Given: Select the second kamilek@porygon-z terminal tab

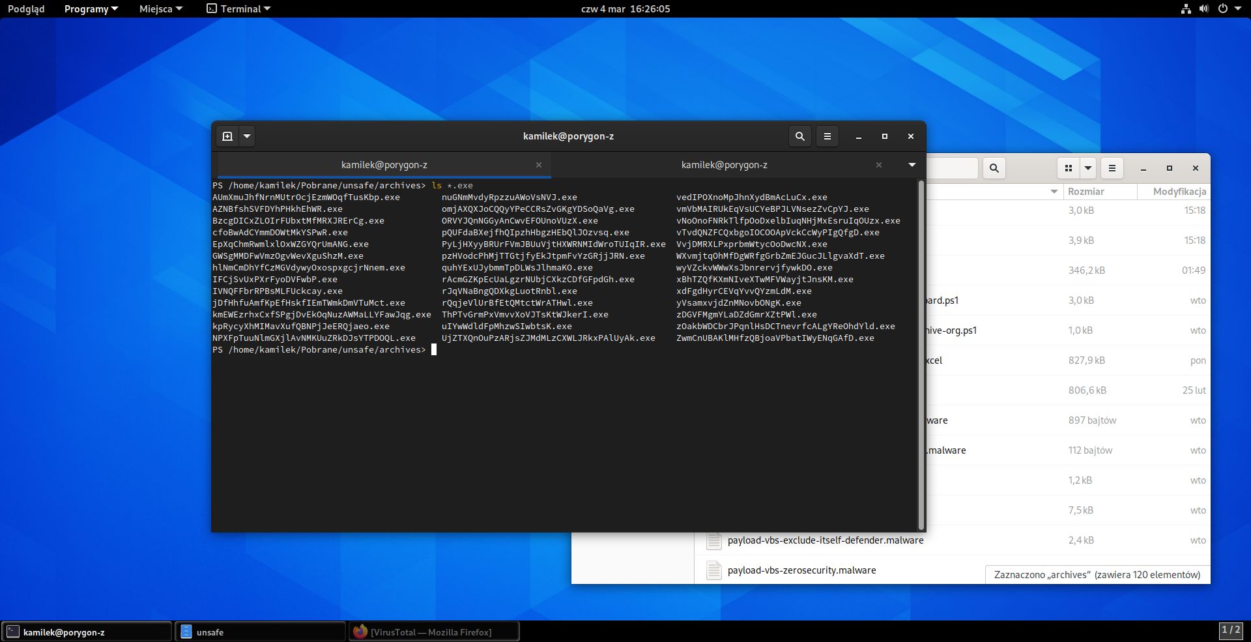Looking at the screenshot, I should [x=724, y=165].
